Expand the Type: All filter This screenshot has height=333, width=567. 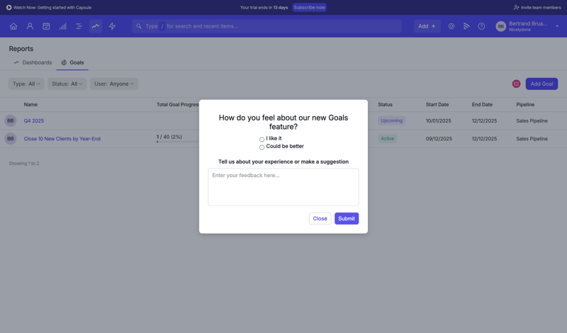(26, 84)
